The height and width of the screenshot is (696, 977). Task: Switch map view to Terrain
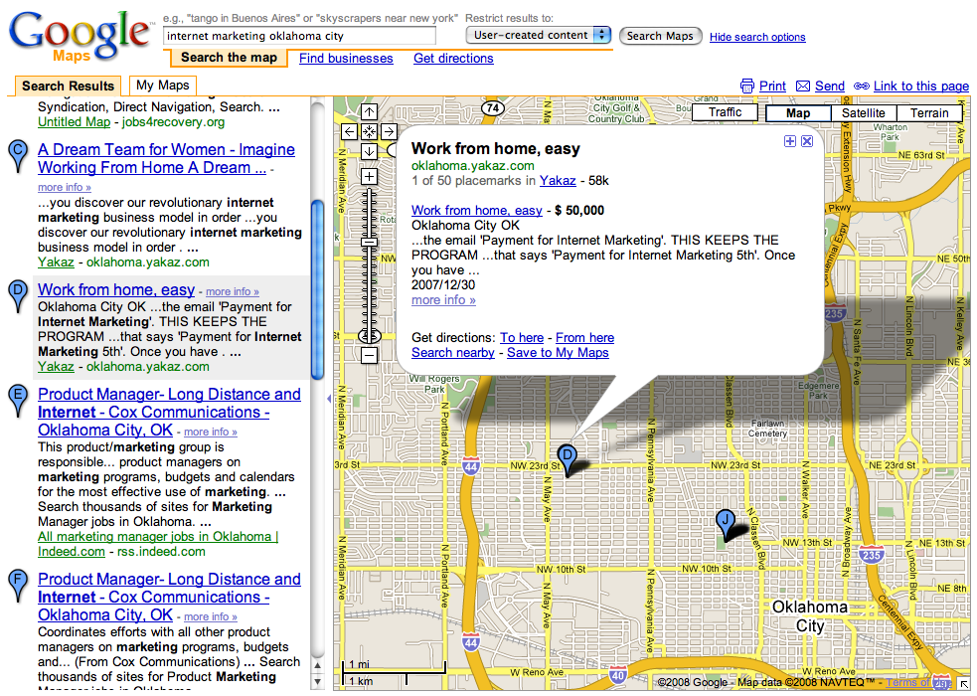[x=929, y=113]
